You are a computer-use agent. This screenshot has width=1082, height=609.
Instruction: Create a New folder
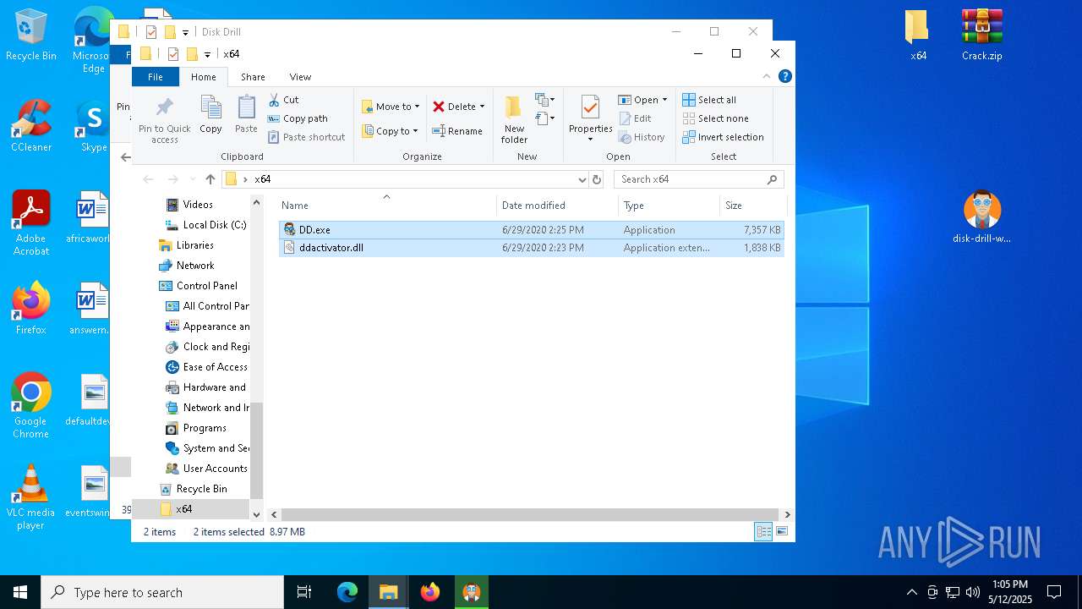[x=514, y=119]
